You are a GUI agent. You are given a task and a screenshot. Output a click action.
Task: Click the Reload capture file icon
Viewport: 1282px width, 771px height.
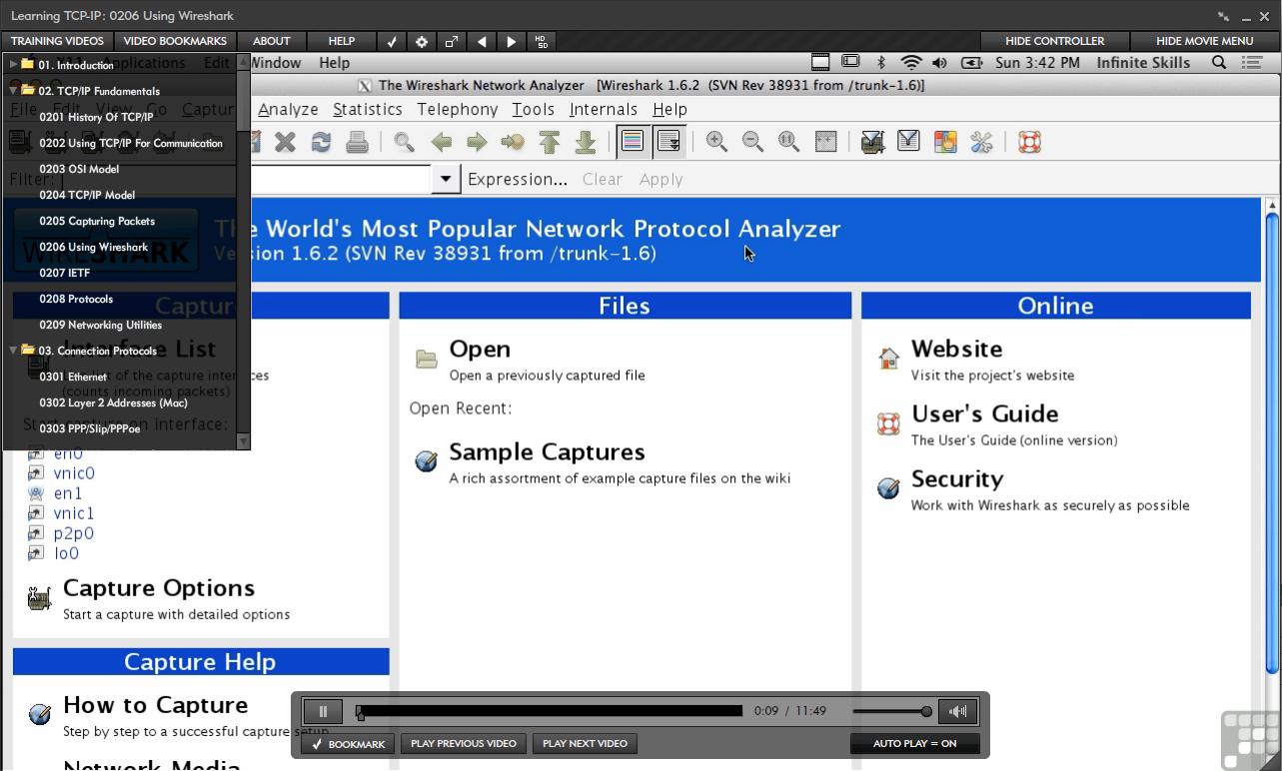coord(321,142)
